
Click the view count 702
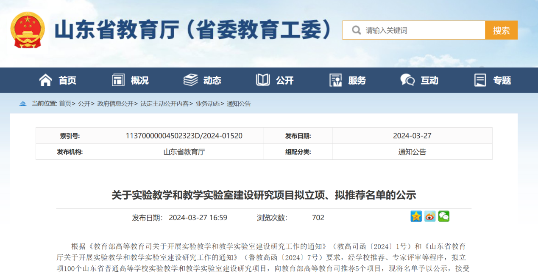[318, 218]
